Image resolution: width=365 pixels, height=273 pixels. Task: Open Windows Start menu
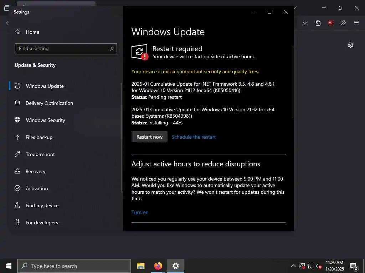pos(9,266)
